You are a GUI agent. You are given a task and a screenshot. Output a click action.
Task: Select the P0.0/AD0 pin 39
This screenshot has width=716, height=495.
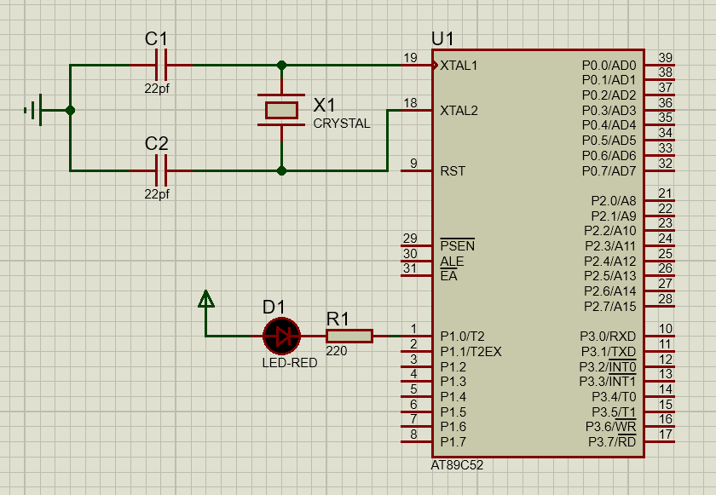point(659,65)
